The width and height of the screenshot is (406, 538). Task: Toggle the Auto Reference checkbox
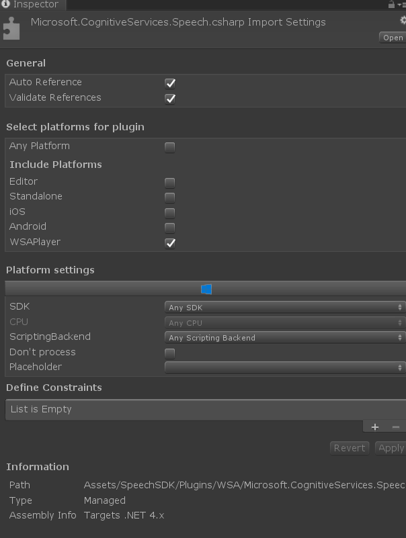point(169,83)
